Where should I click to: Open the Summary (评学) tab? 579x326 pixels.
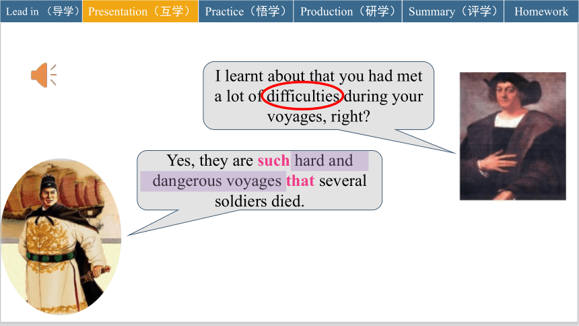pos(453,11)
